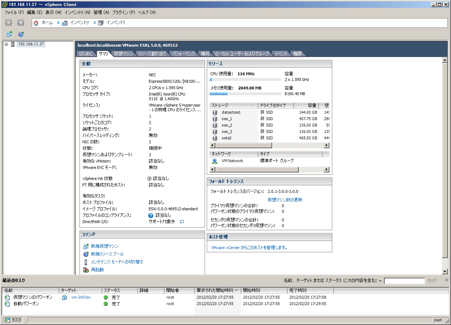
Task: Click the recent tasks filter text field
Action: [x=404, y=281]
